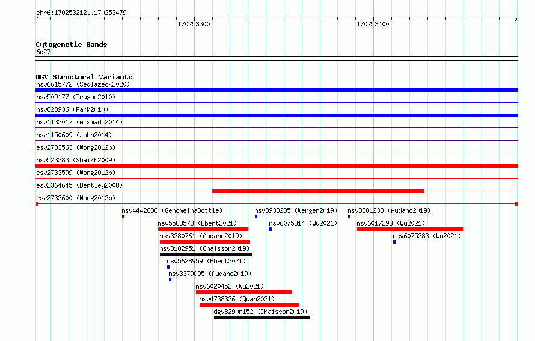Click the thick blue bar of nsv823936
The height and width of the screenshot is (341, 535).
(277, 115)
